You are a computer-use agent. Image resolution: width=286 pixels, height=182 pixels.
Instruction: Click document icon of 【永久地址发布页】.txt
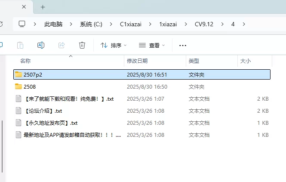click(18, 123)
